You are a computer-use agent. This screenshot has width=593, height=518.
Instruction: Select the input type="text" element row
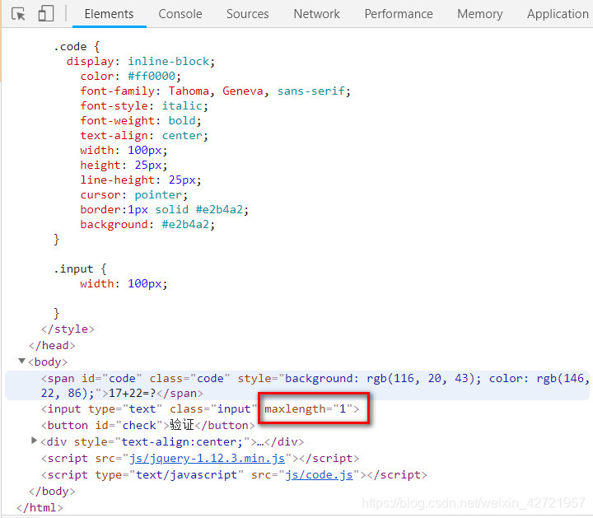[x=200, y=409]
